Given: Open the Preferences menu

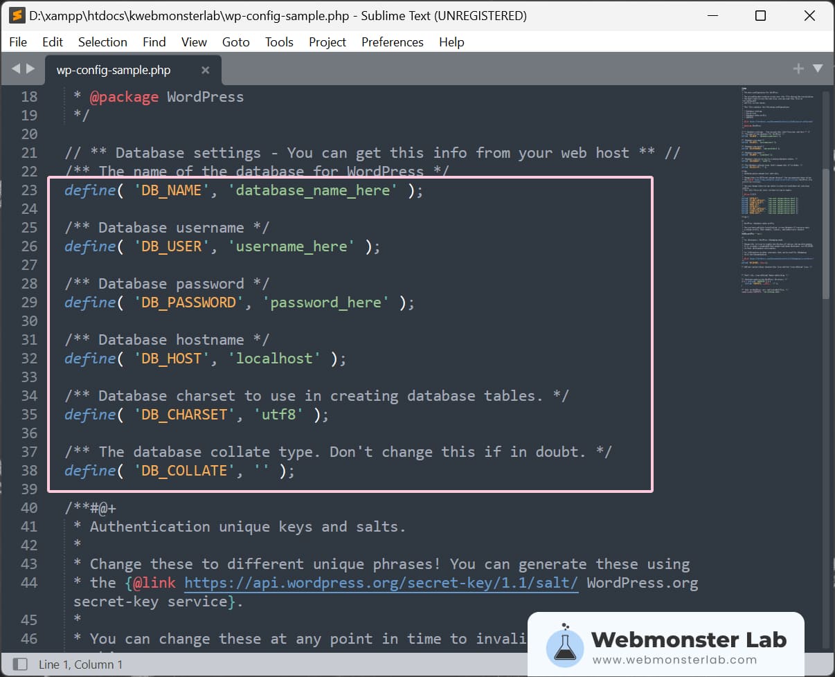Looking at the screenshot, I should pos(392,42).
